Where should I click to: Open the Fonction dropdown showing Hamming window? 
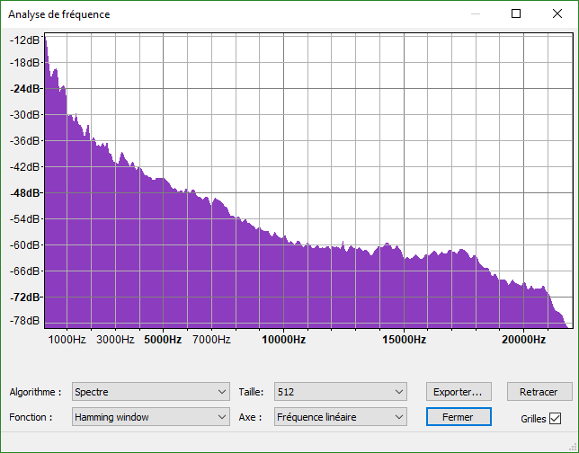[151, 416]
